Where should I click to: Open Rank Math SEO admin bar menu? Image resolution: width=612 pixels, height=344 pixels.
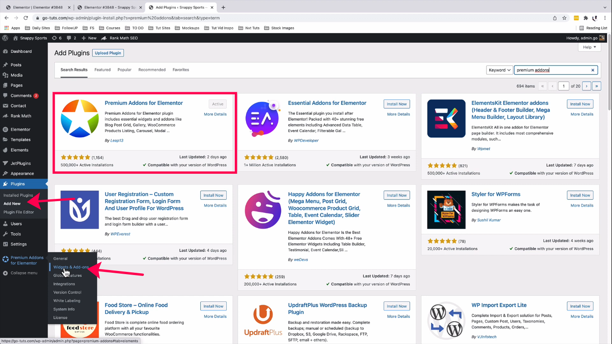click(120, 38)
